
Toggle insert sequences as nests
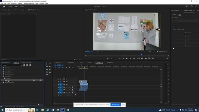click(x=55, y=68)
